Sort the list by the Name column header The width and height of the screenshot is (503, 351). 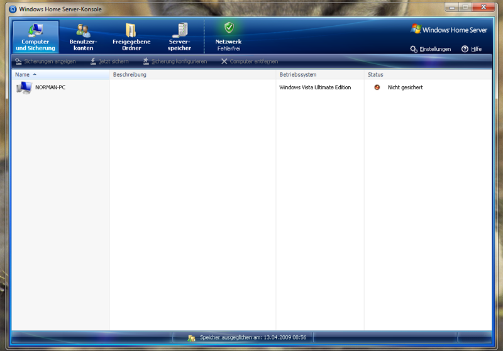23,75
